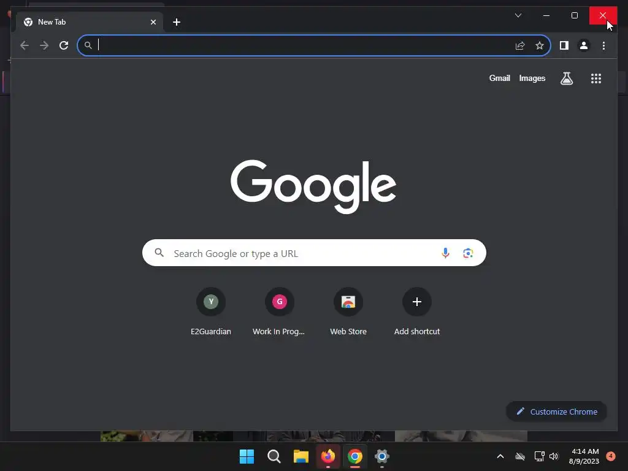Open the Web Store shortcut
Screen dimensions: 628x471
point(348,312)
